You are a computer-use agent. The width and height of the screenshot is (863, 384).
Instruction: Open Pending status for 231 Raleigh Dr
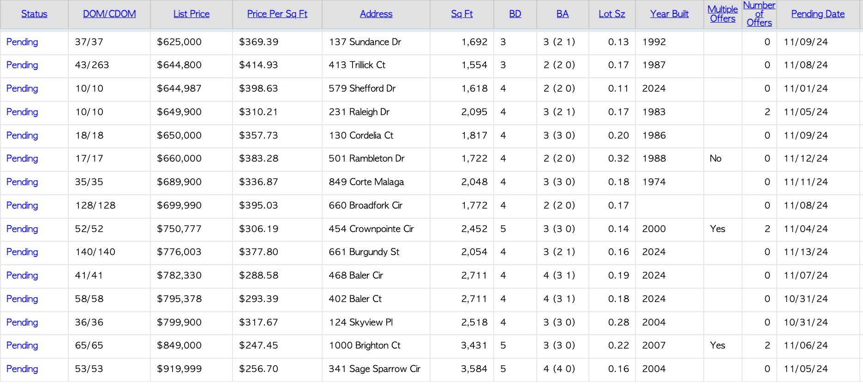coord(22,112)
